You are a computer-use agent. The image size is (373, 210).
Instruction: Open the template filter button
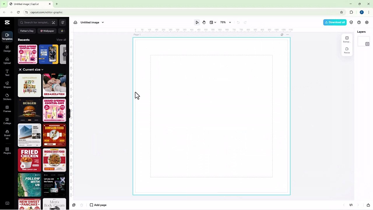tap(63, 22)
